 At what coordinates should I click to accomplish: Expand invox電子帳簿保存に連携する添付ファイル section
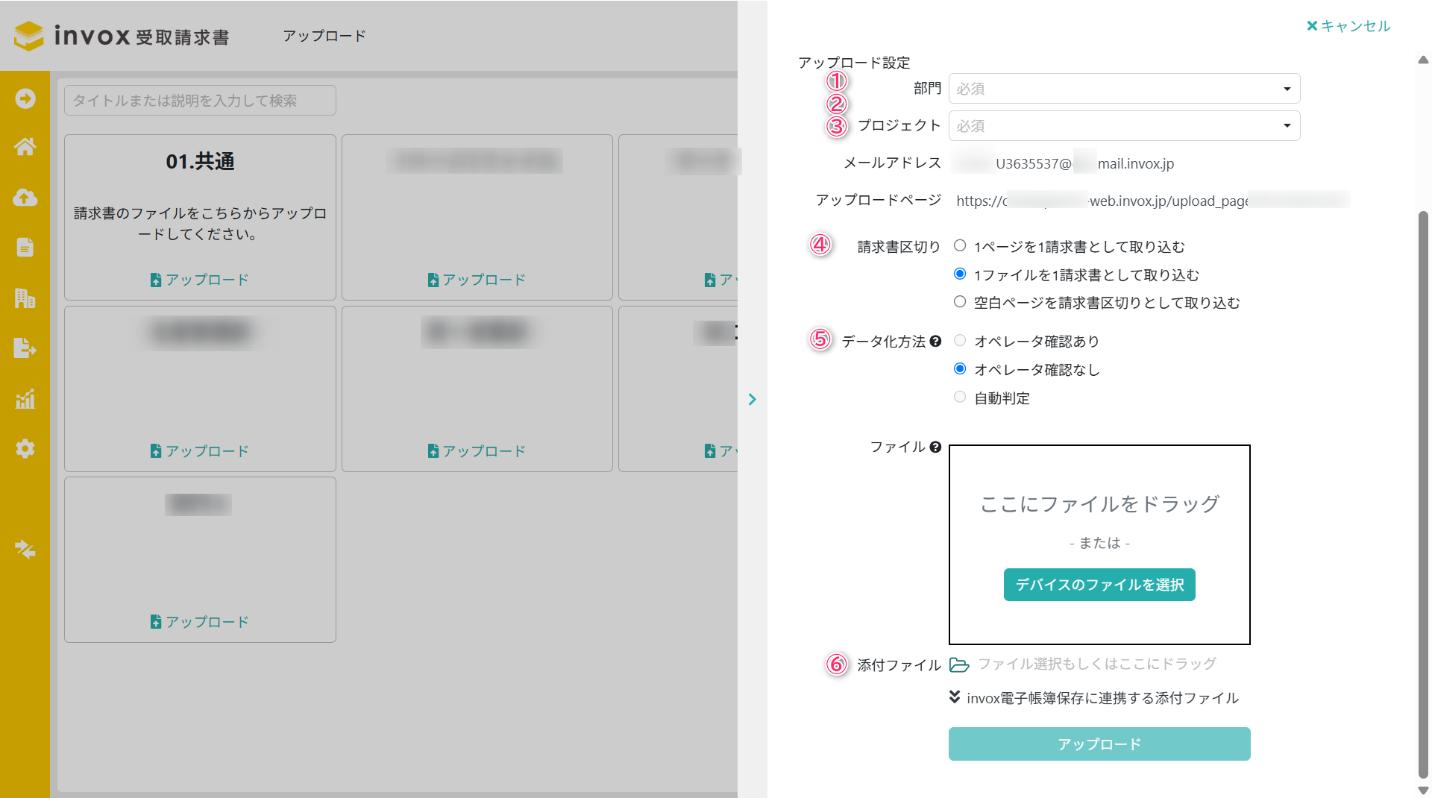[x=1093, y=698]
